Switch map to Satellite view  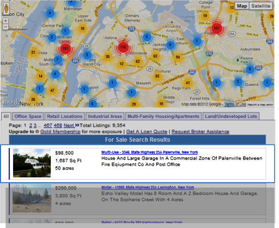[x=261, y=6]
